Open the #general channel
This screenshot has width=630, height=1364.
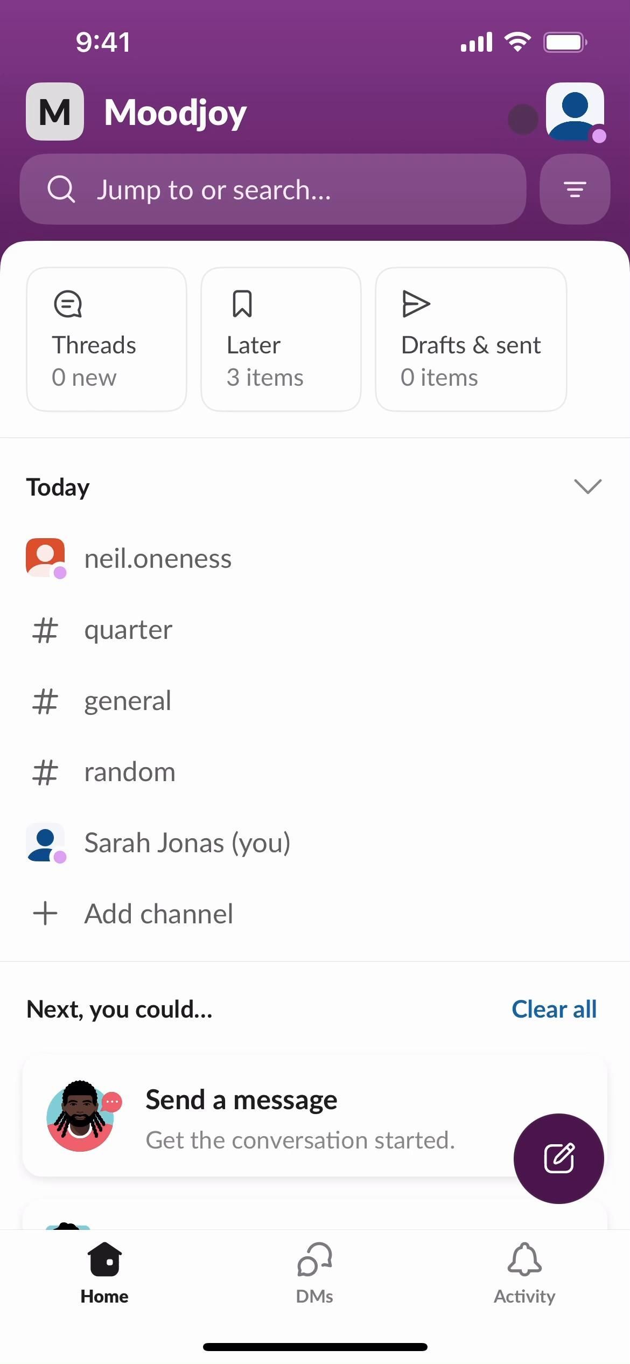(x=128, y=701)
